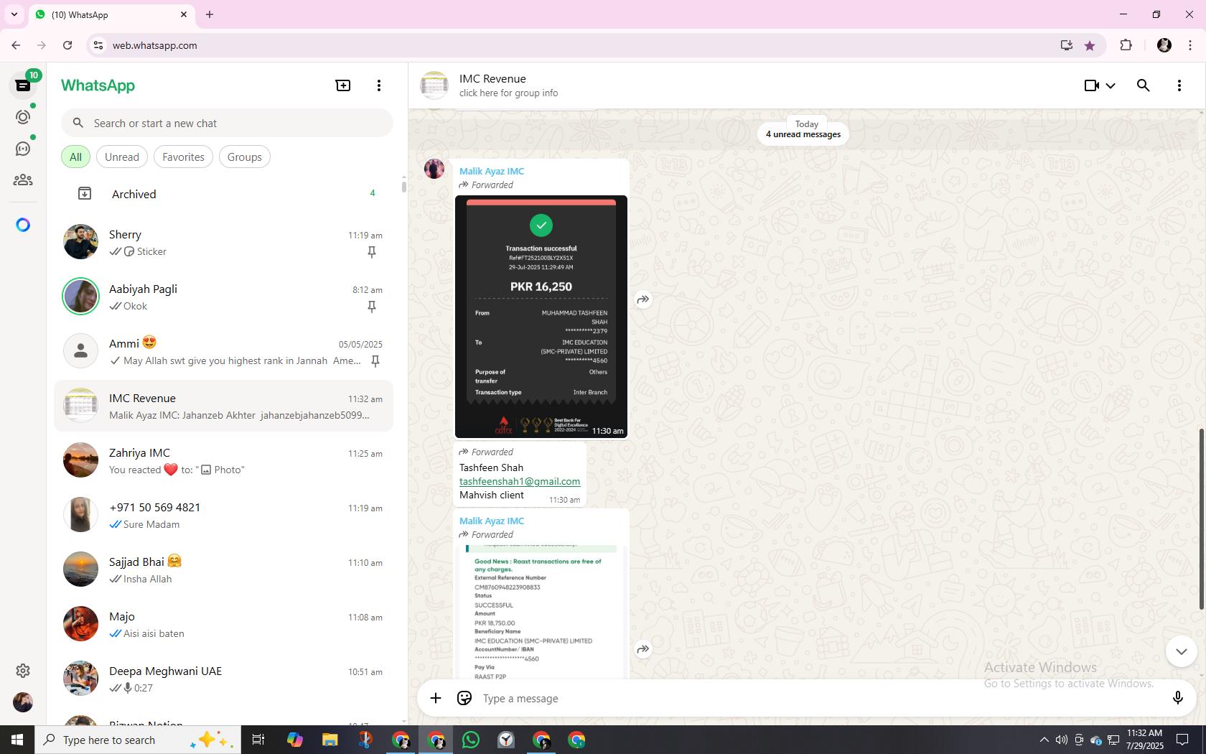The image size is (1206, 754).
Task: Click tashfeenshah1@gmail.com email link
Action: [x=520, y=481]
